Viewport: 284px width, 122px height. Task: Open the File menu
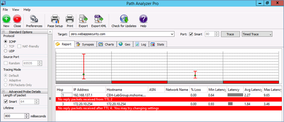click(5, 10)
